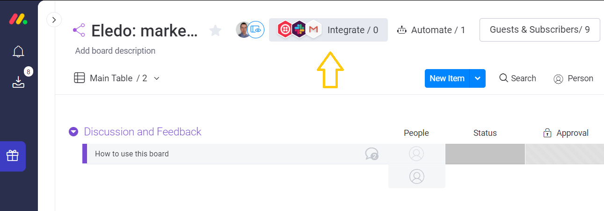The width and height of the screenshot is (604, 211).
Task: Open Automate / 1 automations
Action: click(x=431, y=30)
